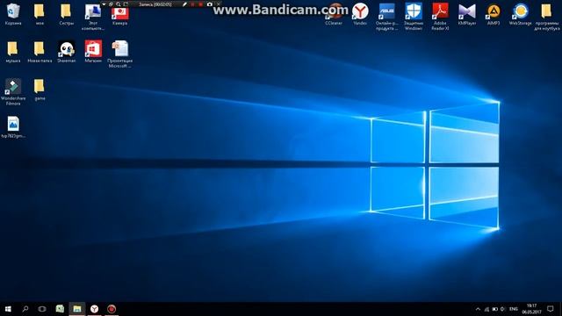The width and height of the screenshot is (562, 316).
Task: Take a screenshot with Bandicam camera icon
Action: click(x=210, y=4)
